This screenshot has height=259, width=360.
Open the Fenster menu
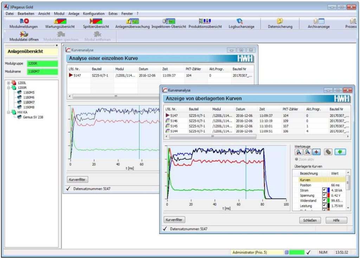[x=127, y=14]
